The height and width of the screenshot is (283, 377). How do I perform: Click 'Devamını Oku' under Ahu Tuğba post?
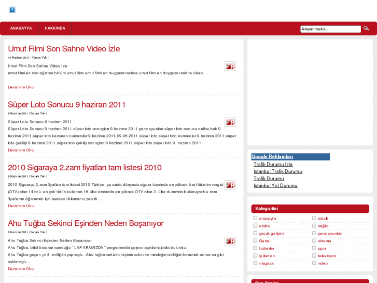21,269
